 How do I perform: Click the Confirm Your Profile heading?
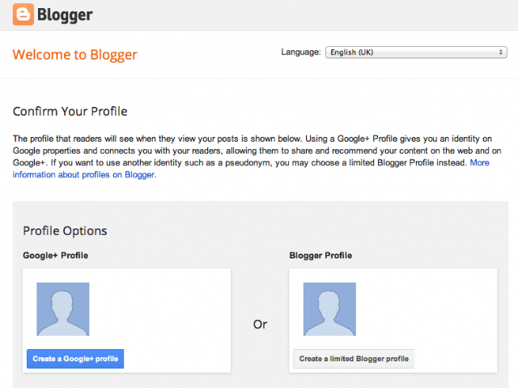(x=70, y=111)
